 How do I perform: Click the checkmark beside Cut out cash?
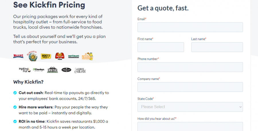pyautogui.click(x=15, y=93)
